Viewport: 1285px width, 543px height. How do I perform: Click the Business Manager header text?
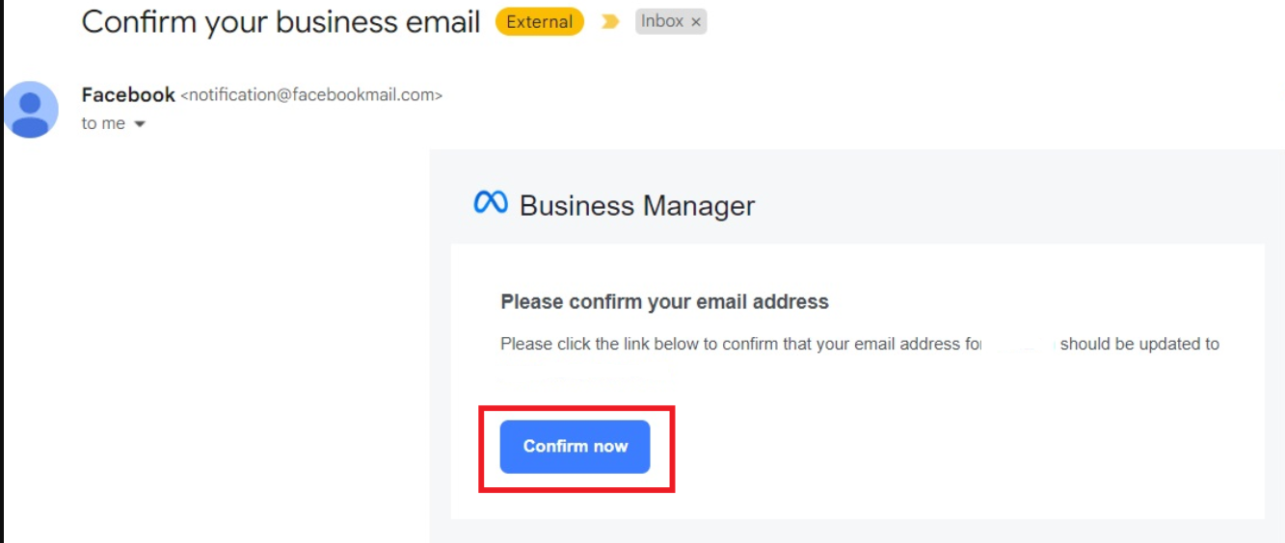point(636,206)
